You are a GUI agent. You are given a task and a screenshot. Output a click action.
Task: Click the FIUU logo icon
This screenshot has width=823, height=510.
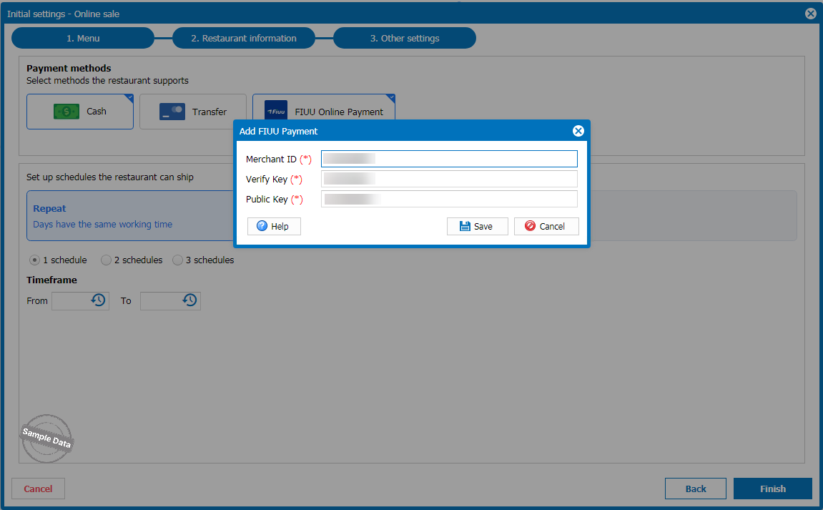pyautogui.click(x=275, y=112)
